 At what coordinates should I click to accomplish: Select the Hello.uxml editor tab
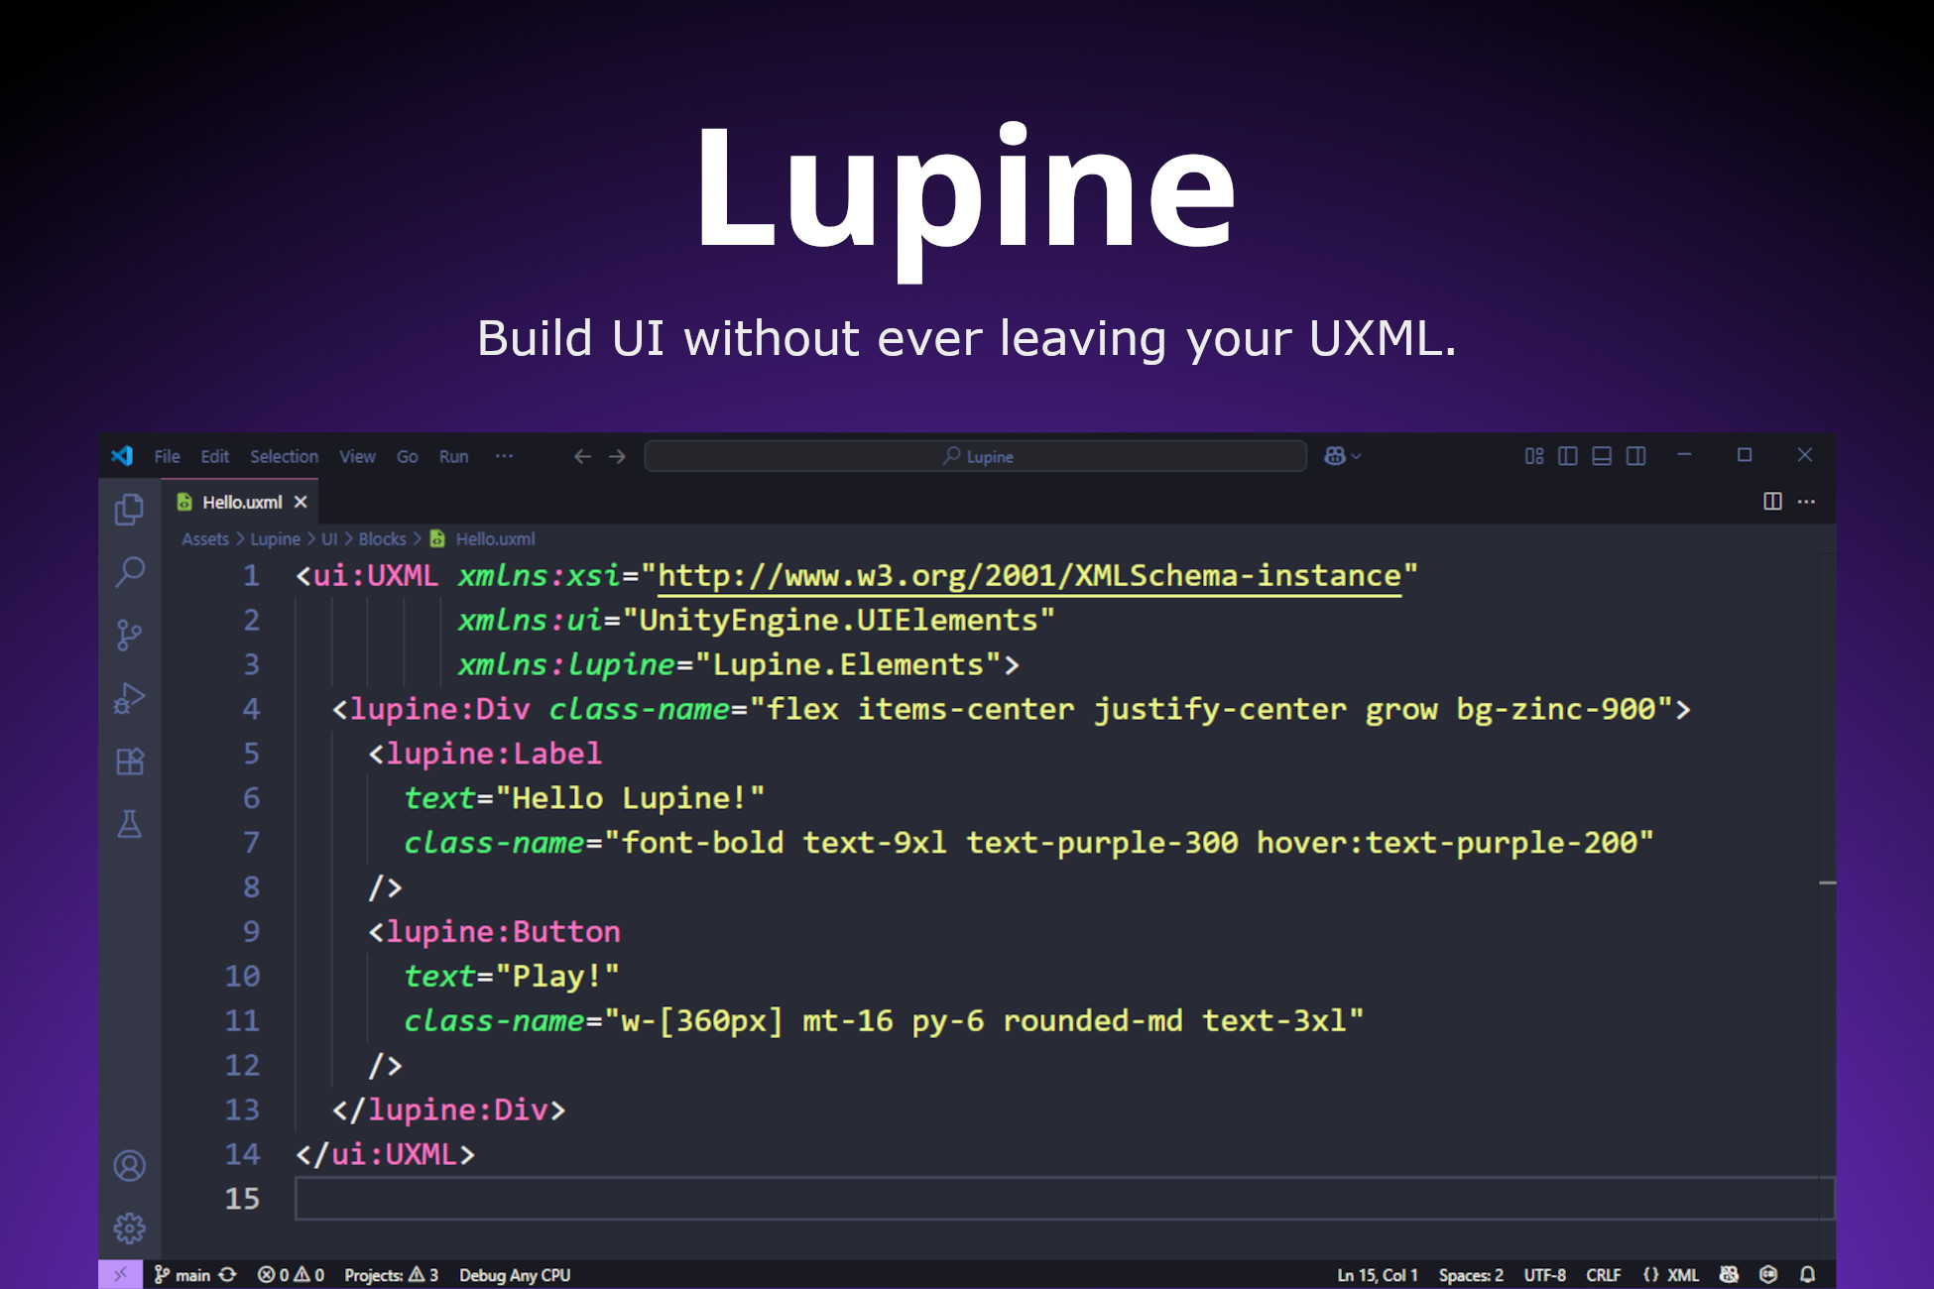[x=241, y=503]
